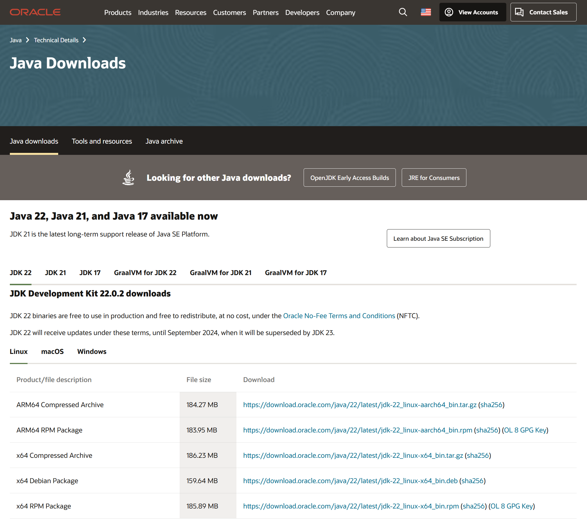
Task: Click the Contact Sales button
Action: (543, 12)
